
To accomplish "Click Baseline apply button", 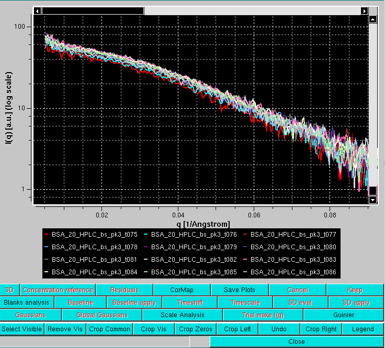I will [134, 303].
